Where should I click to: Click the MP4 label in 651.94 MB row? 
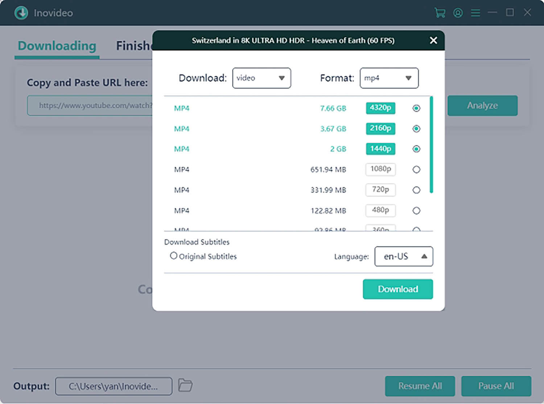182,170
